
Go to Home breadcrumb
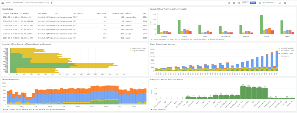pyautogui.click(x=8, y=3)
